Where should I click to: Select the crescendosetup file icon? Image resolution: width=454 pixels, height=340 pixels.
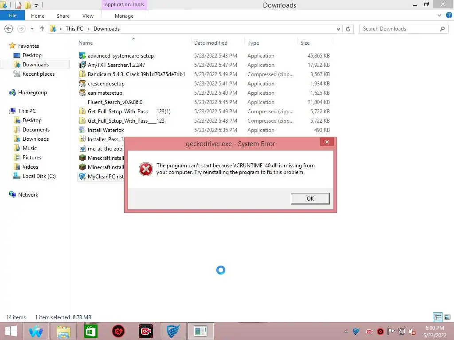pyautogui.click(x=82, y=84)
